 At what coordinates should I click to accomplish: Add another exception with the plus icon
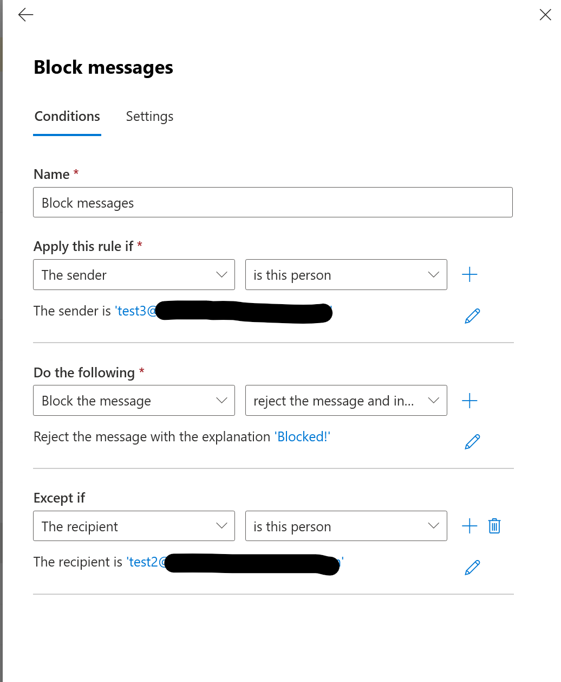(x=469, y=525)
